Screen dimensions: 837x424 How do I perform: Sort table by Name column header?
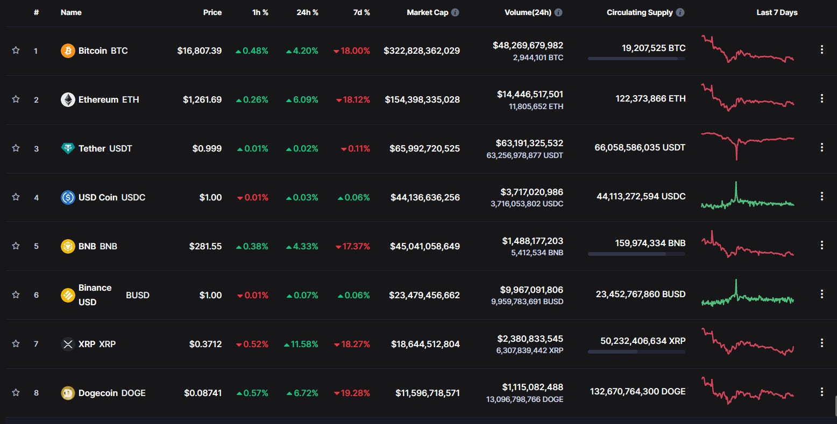tap(71, 12)
